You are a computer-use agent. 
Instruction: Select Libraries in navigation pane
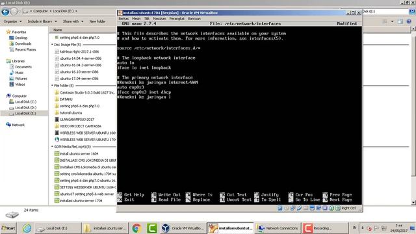(18, 61)
